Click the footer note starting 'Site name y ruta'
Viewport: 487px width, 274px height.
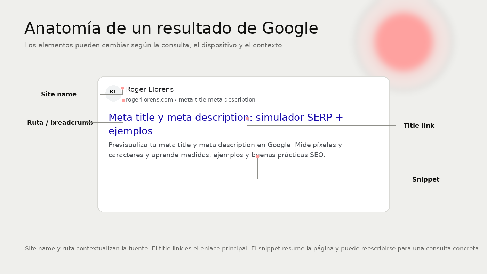pos(253,249)
